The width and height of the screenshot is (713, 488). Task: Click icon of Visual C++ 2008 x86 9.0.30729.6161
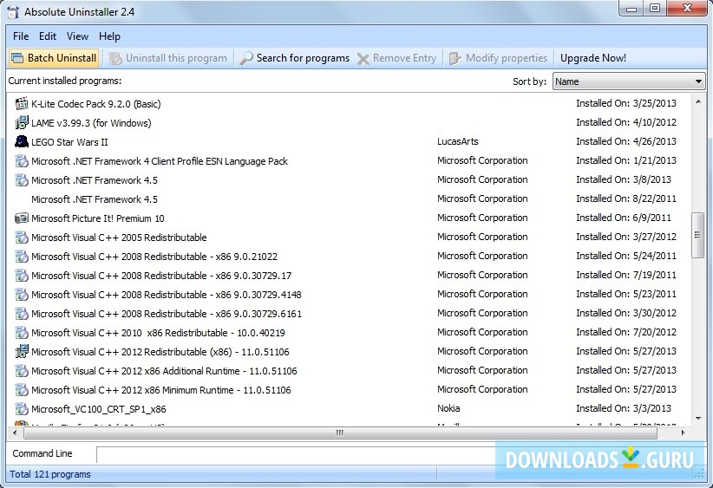tap(22, 314)
